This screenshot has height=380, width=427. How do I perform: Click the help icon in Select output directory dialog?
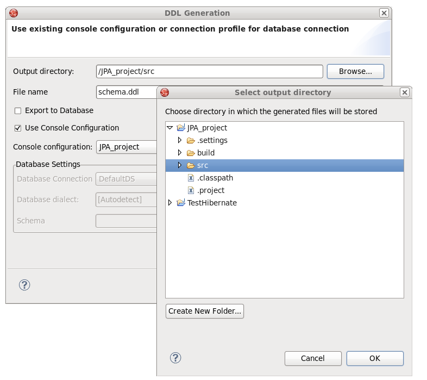point(175,357)
